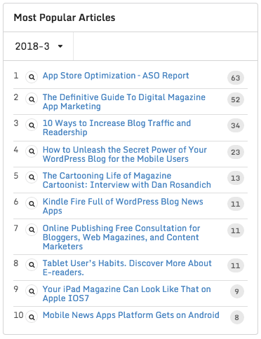261x339 pixels.
Task: Click magnifier icon beside How to Unleash article
Action: pos(32,151)
